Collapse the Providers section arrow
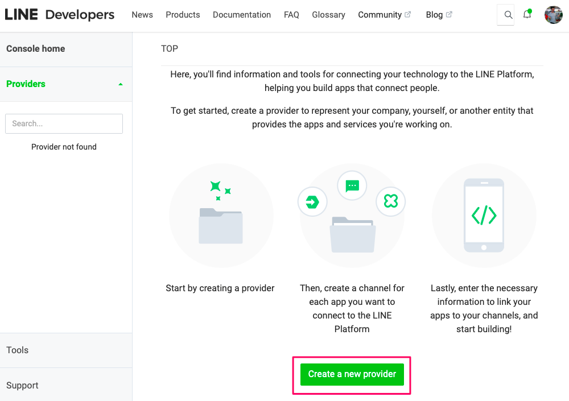The width and height of the screenshot is (569, 401). coord(121,84)
